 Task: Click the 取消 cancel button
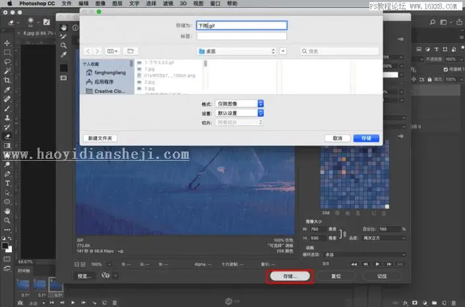(338, 138)
